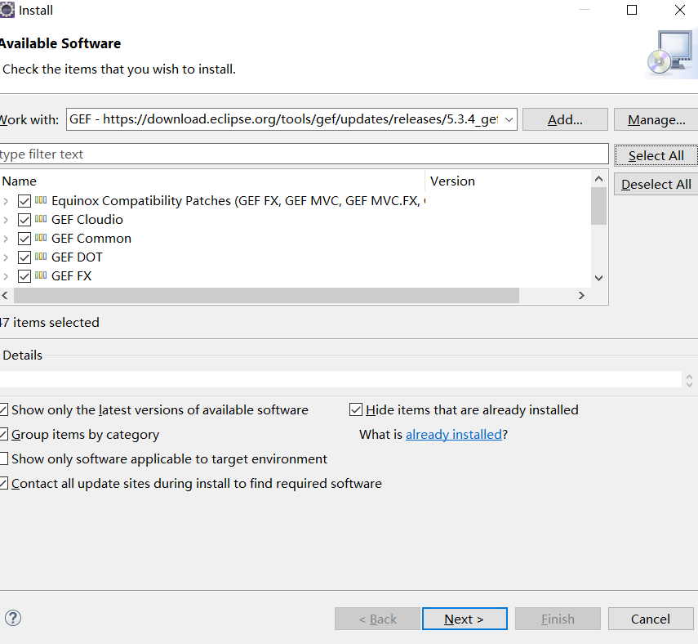Click the Name column header
The image size is (698, 644).
[212, 181]
